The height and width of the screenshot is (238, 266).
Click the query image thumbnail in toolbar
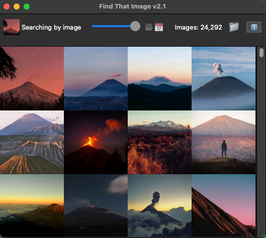[12, 27]
